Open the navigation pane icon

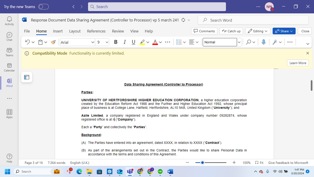coord(27,77)
